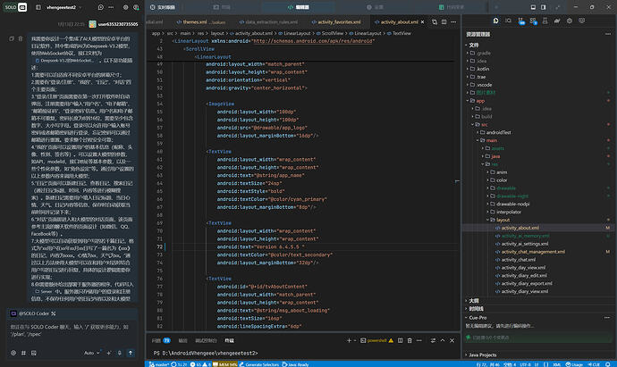
Task: Click the Deepseek-V3.2 WebSocket file attachment chip
Action: [64, 61]
